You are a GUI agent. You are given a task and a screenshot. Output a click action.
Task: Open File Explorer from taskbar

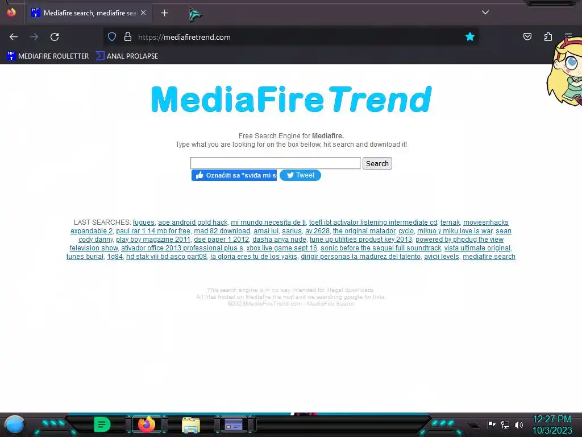click(x=191, y=424)
